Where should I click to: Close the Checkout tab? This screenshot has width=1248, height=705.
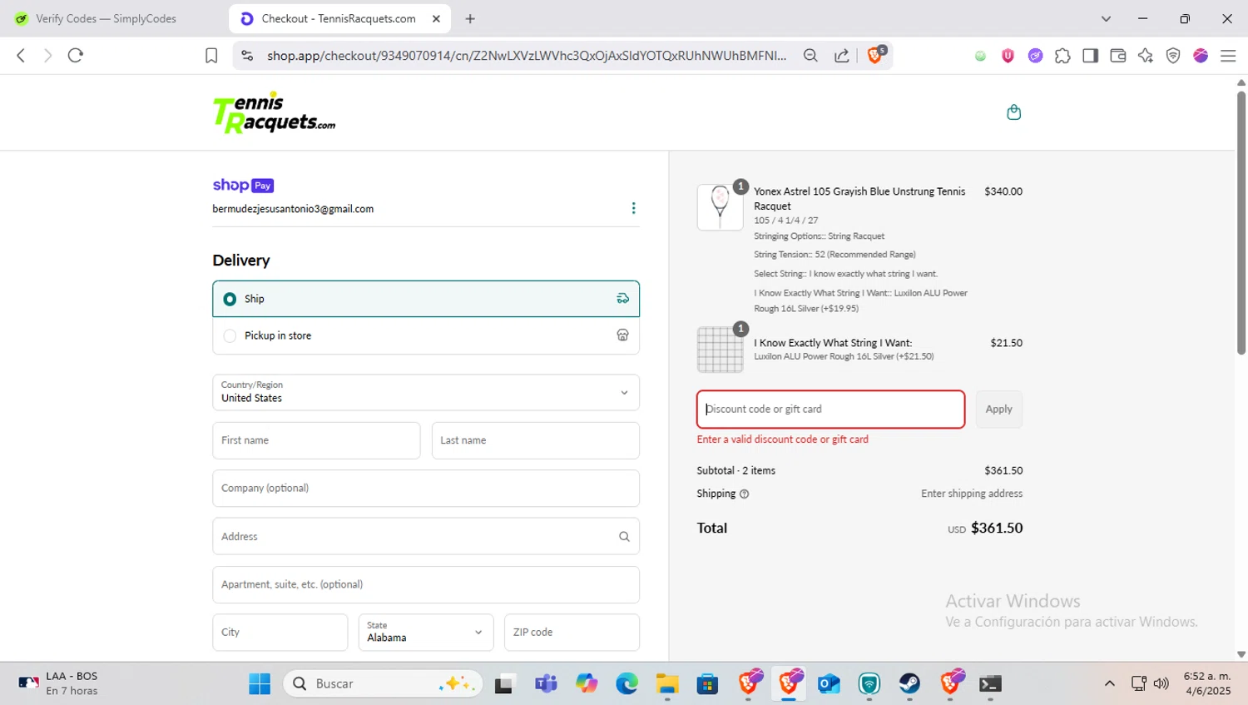(436, 18)
